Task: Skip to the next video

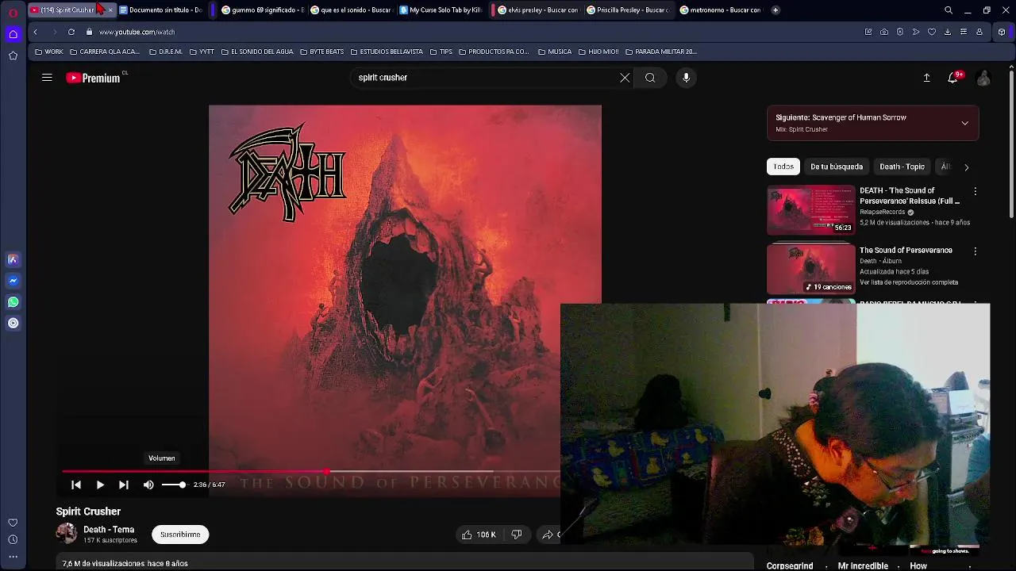Action: tap(124, 485)
